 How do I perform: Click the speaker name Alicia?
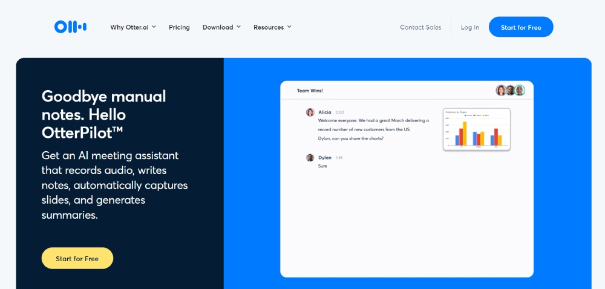point(325,112)
